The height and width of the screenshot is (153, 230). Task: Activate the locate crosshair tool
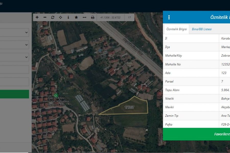[x=60, y=17]
